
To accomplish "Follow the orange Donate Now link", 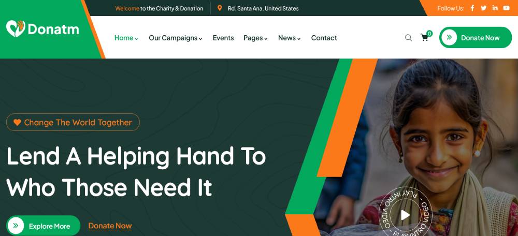I will [x=110, y=226].
